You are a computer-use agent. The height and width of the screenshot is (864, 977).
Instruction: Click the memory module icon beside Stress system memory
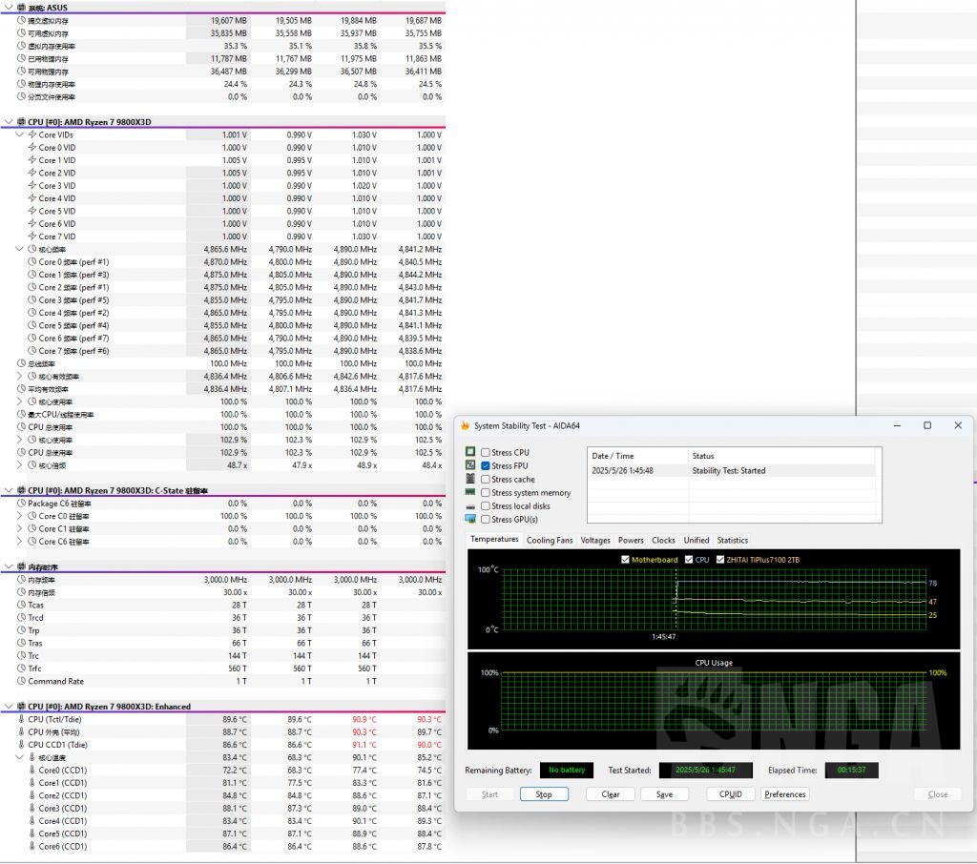point(470,492)
